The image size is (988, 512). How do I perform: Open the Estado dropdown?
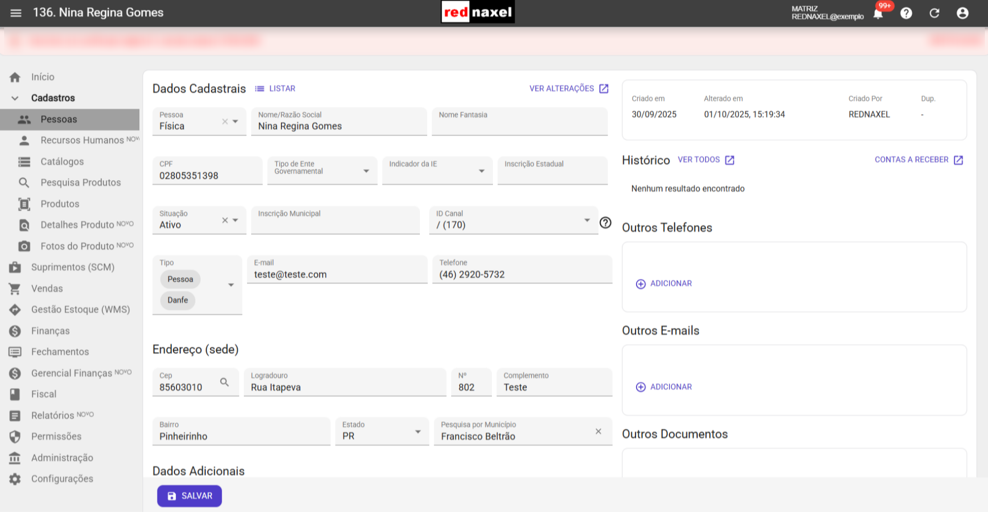pyautogui.click(x=418, y=432)
